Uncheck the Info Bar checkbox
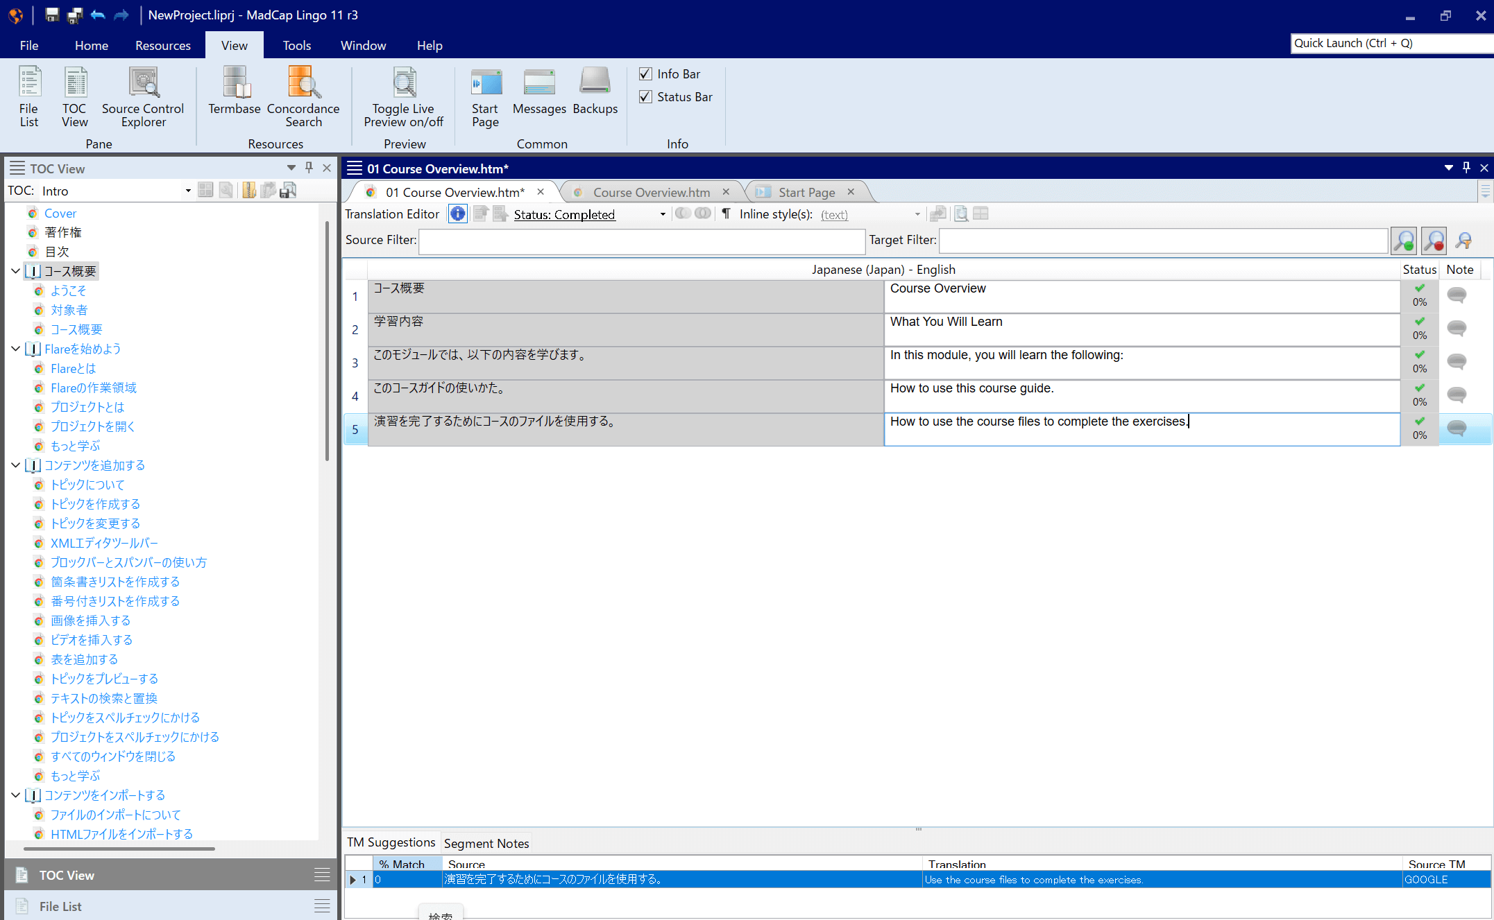 click(x=645, y=73)
